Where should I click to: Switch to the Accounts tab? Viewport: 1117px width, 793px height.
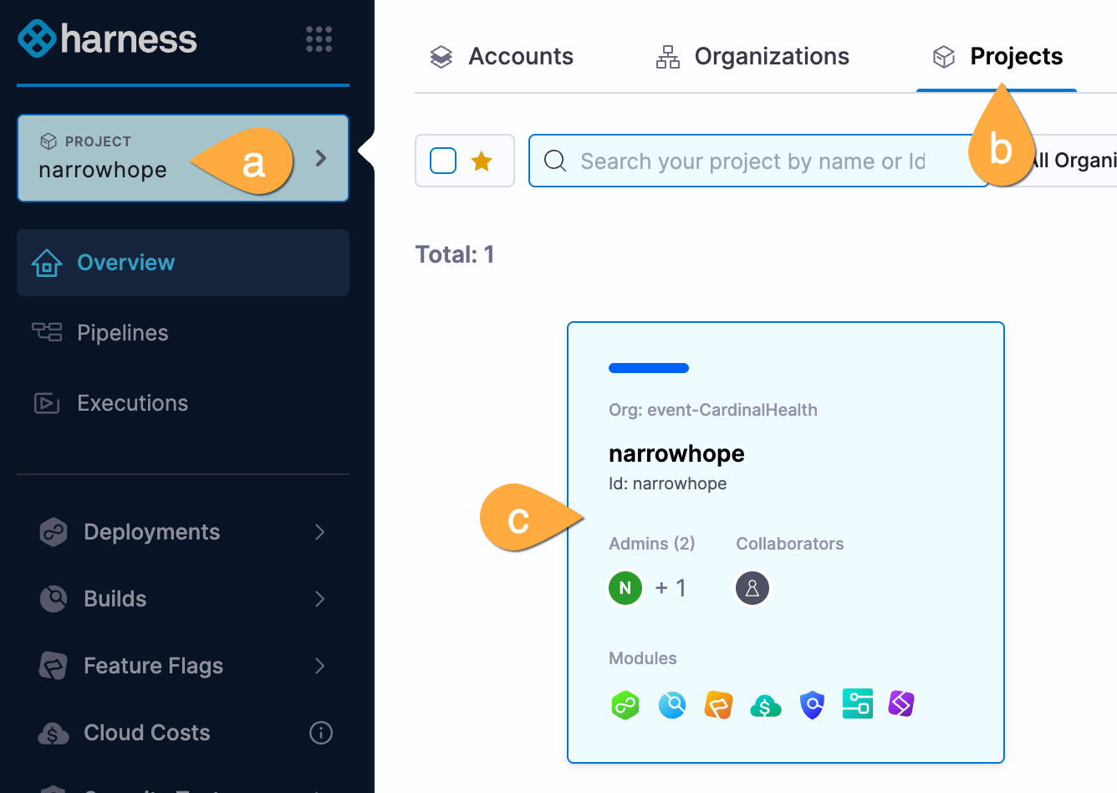tap(502, 57)
